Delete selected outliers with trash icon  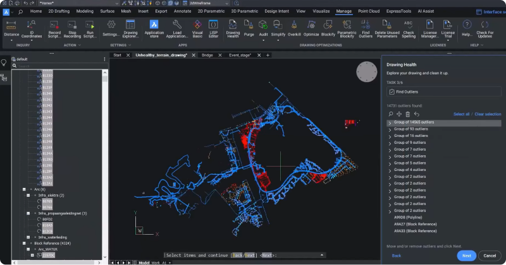click(407, 114)
